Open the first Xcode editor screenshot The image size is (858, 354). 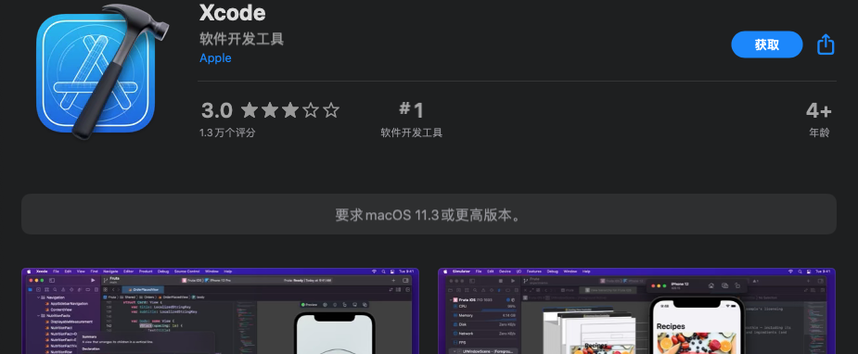coord(220,310)
